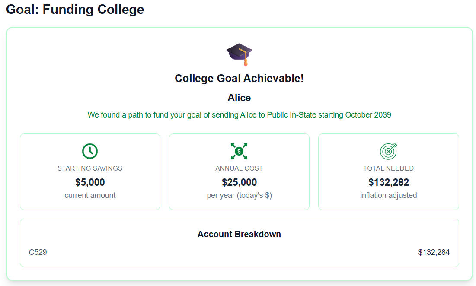Click the target bullseye icon
The width and height of the screenshot is (476, 286).
[x=388, y=151]
